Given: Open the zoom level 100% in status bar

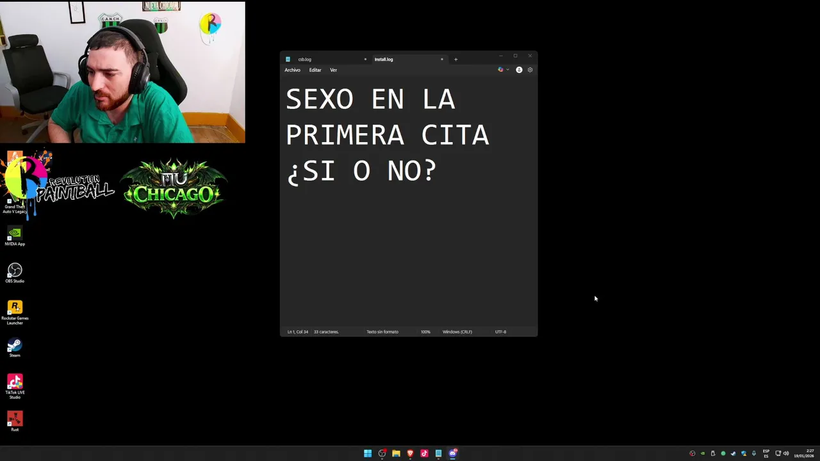Looking at the screenshot, I should [425, 332].
